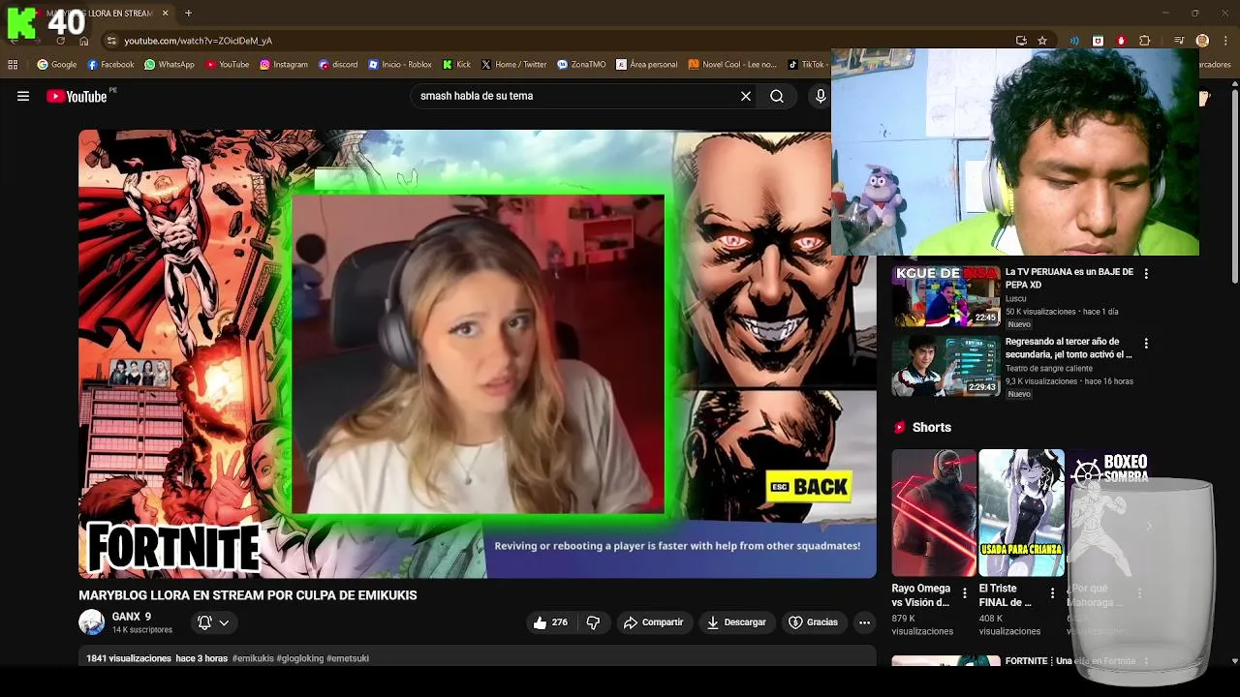This screenshot has width=1240, height=697.
Task: Open the Facebook bookmark
Action: pyautogui.click(x=110, y=65)
